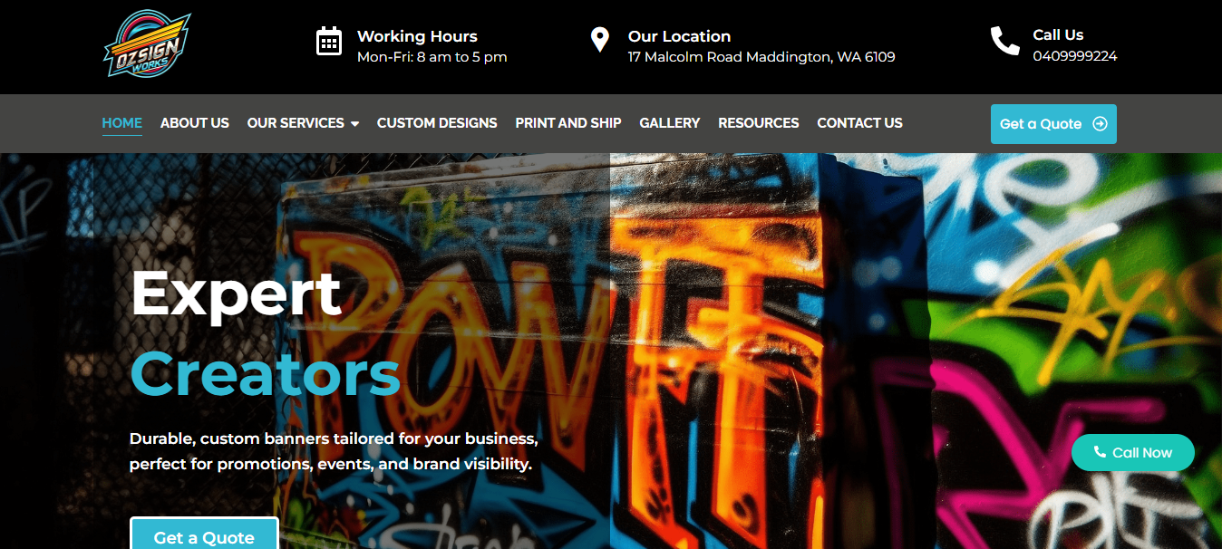Click the 17 Malcolm Road Maddington address
The height and width of the screenshot is (549, 1222).
[761, 57]
